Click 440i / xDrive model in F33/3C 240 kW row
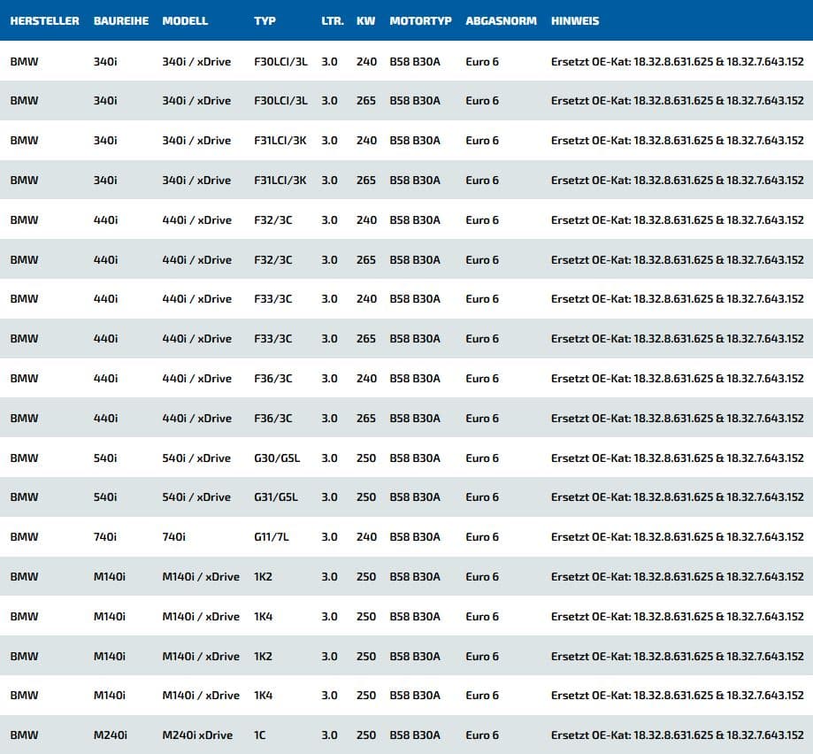 tap(197, 299)
